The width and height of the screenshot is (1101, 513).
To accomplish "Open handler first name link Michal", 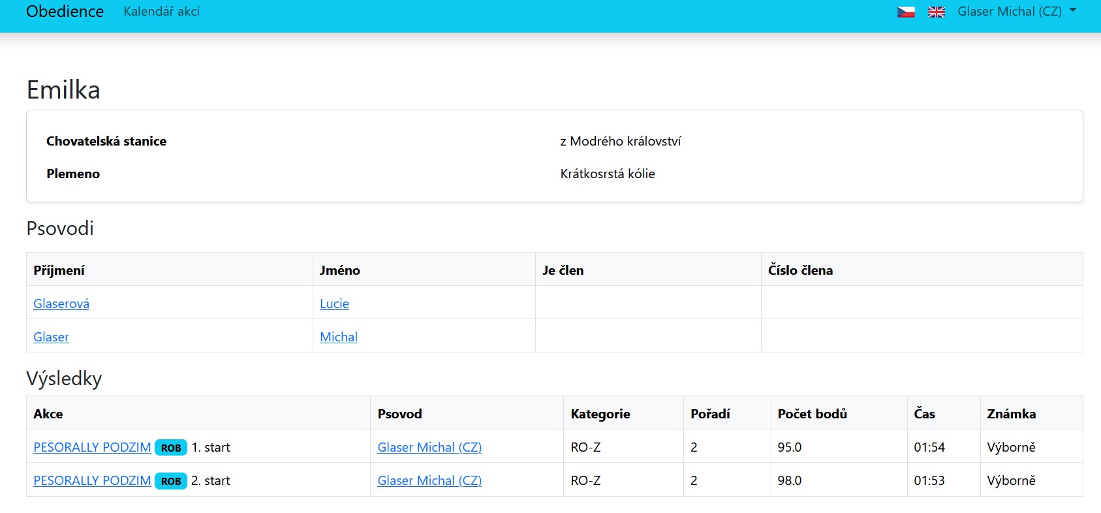I will [339, 337].
